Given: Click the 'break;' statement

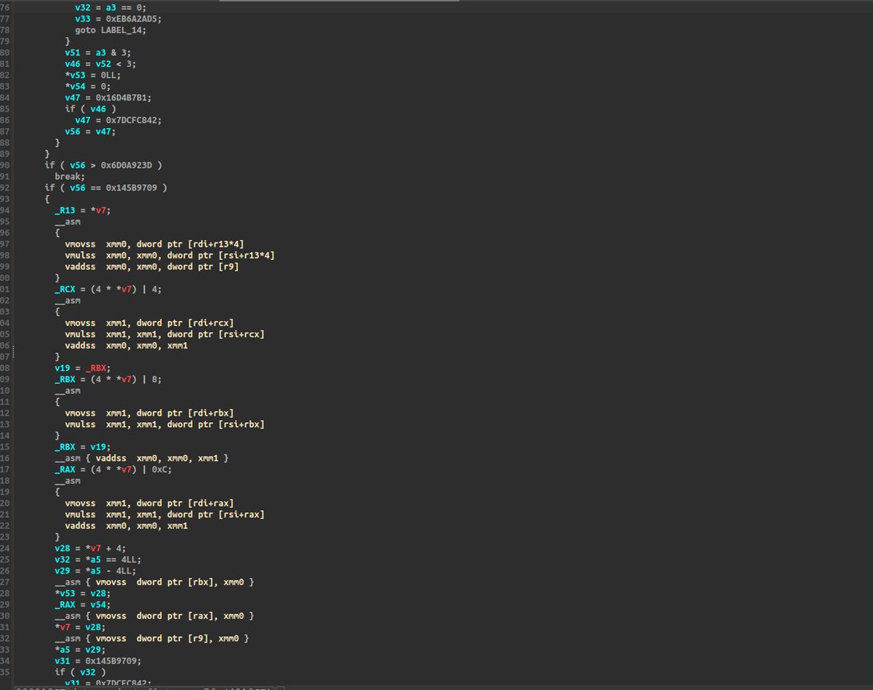Looking at the screenshot, I should click(x=70, y=177).
